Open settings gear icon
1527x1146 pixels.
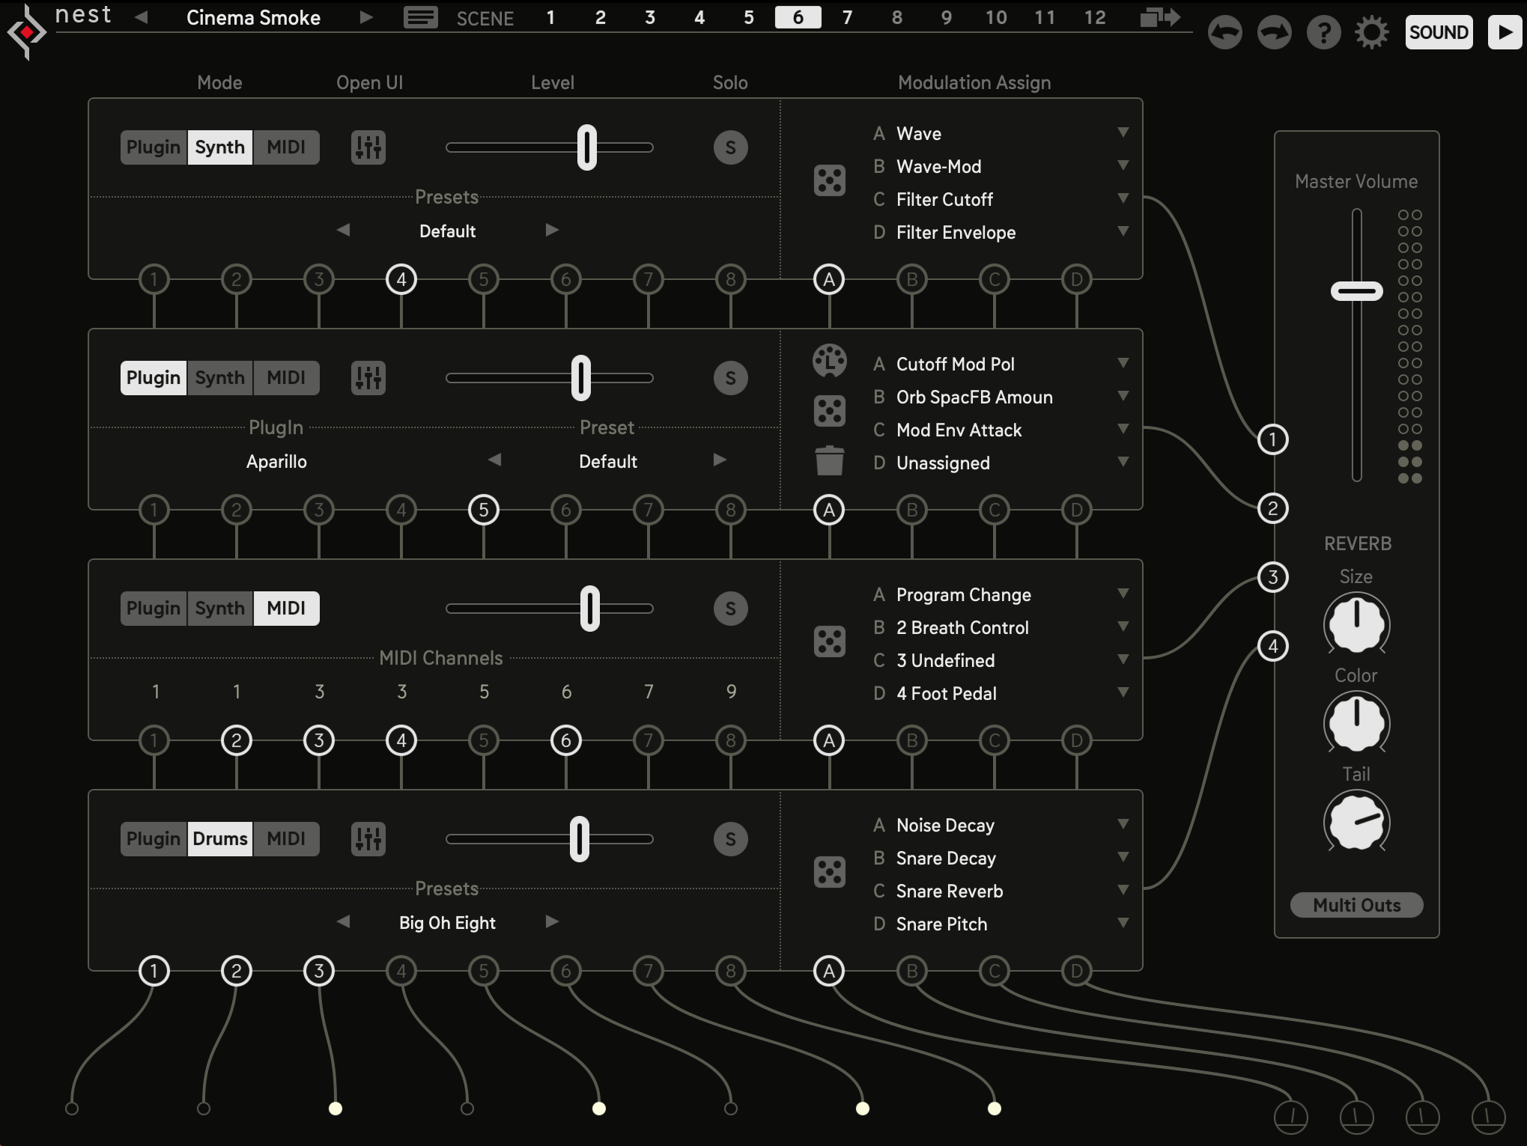pyautogui.click(x=1371, y=33)
